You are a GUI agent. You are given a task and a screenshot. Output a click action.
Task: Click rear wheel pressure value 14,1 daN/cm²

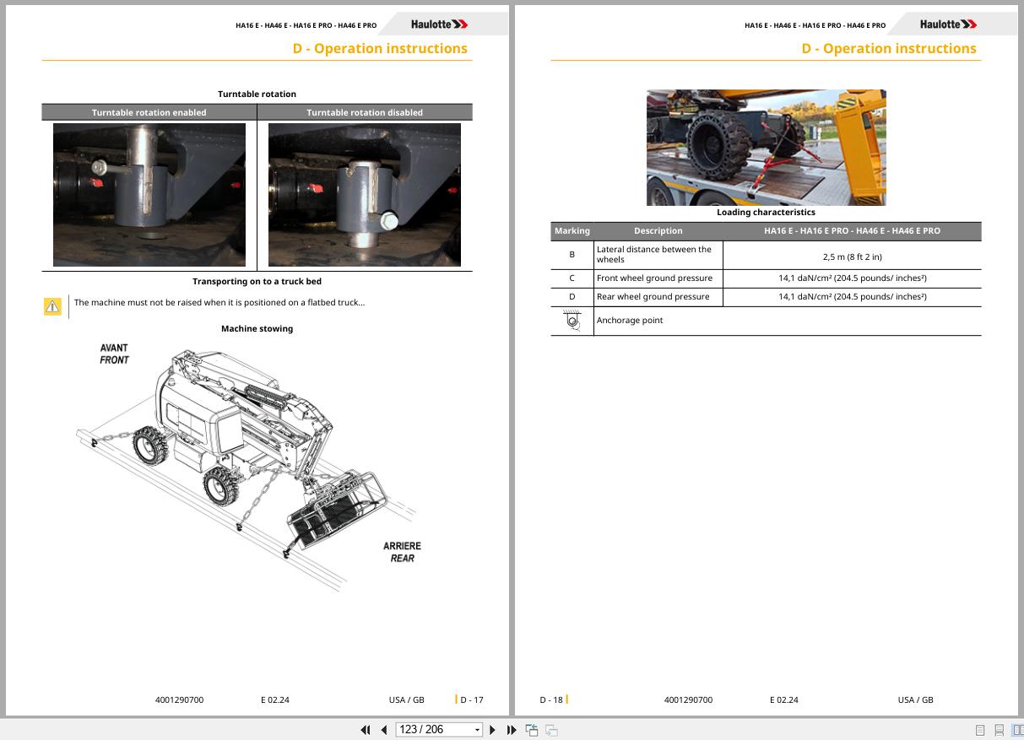[x=852, y=296]
